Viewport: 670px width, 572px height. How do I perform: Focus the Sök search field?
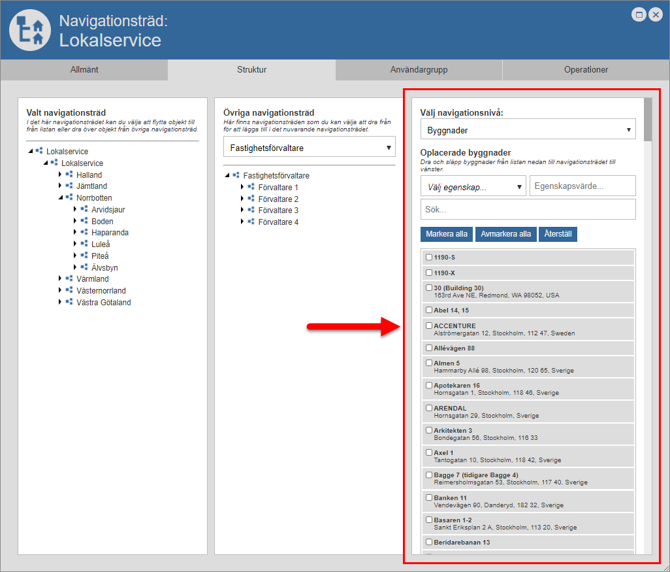click(528, 210)
